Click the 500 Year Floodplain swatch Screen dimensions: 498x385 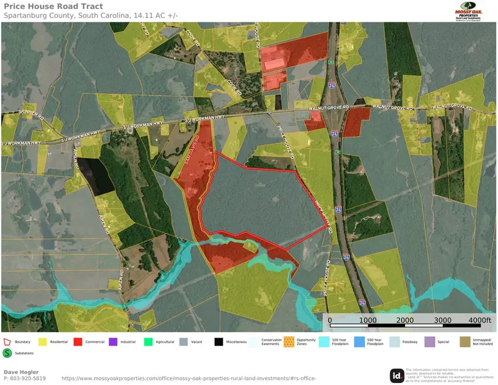[x=359, y=342]
